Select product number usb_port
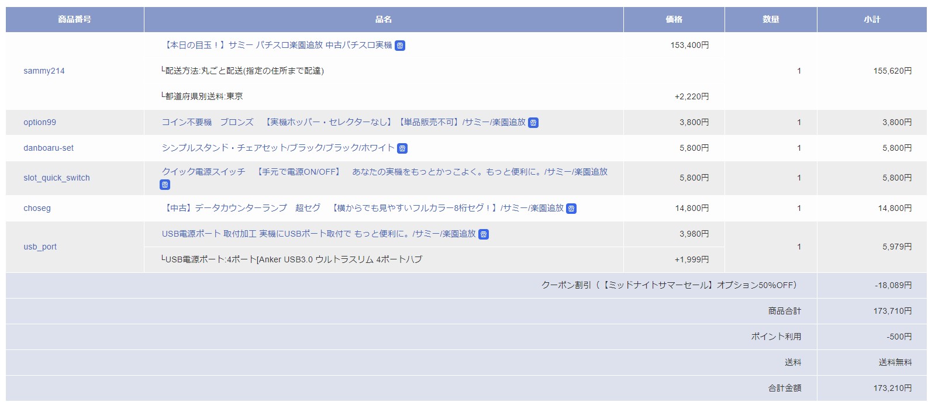This screenshot has height=402, width=928. tap(40, 247)
